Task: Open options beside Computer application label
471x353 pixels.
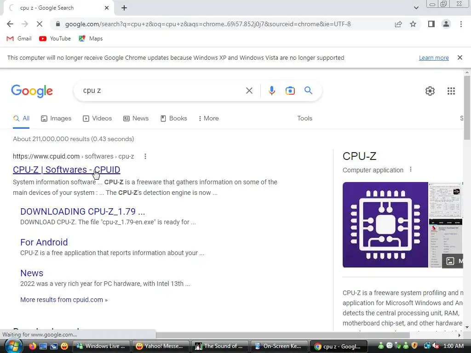Action: [411, 170]
